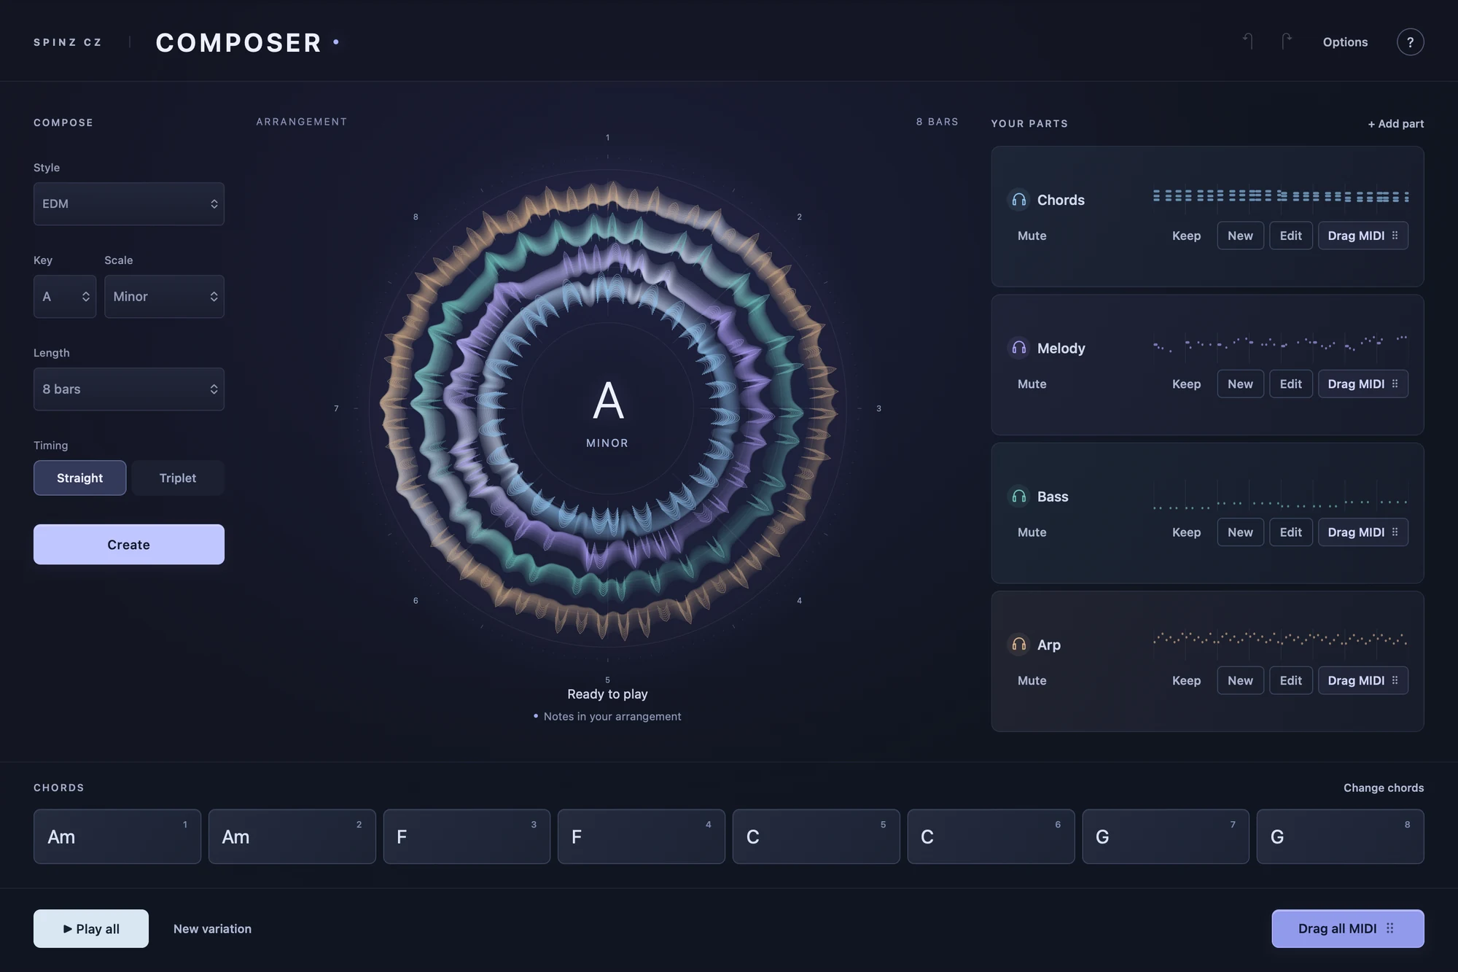Open the Style dropdown showing EDM

[129, 203]
